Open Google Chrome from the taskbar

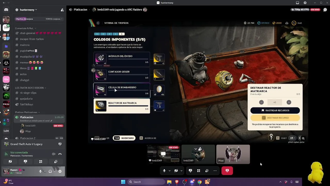point(200,182)
